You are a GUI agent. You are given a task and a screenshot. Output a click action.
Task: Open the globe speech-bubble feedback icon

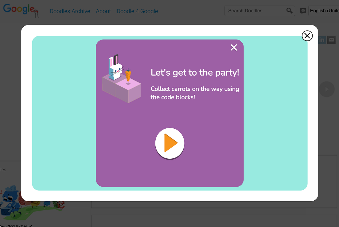click(303, 11)
